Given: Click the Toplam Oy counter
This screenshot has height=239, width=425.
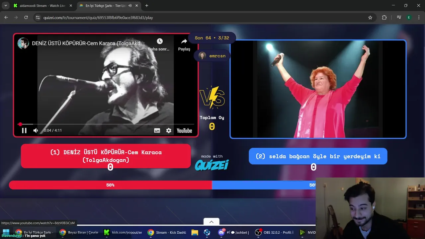Looking at the screenshot, I should [212, 123].
